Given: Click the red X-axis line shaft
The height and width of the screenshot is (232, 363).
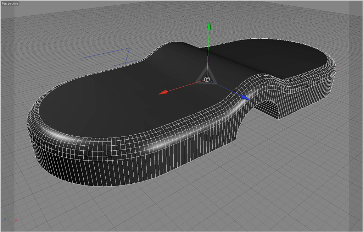Looking at the screenshot, I should [x=184, y=87].
